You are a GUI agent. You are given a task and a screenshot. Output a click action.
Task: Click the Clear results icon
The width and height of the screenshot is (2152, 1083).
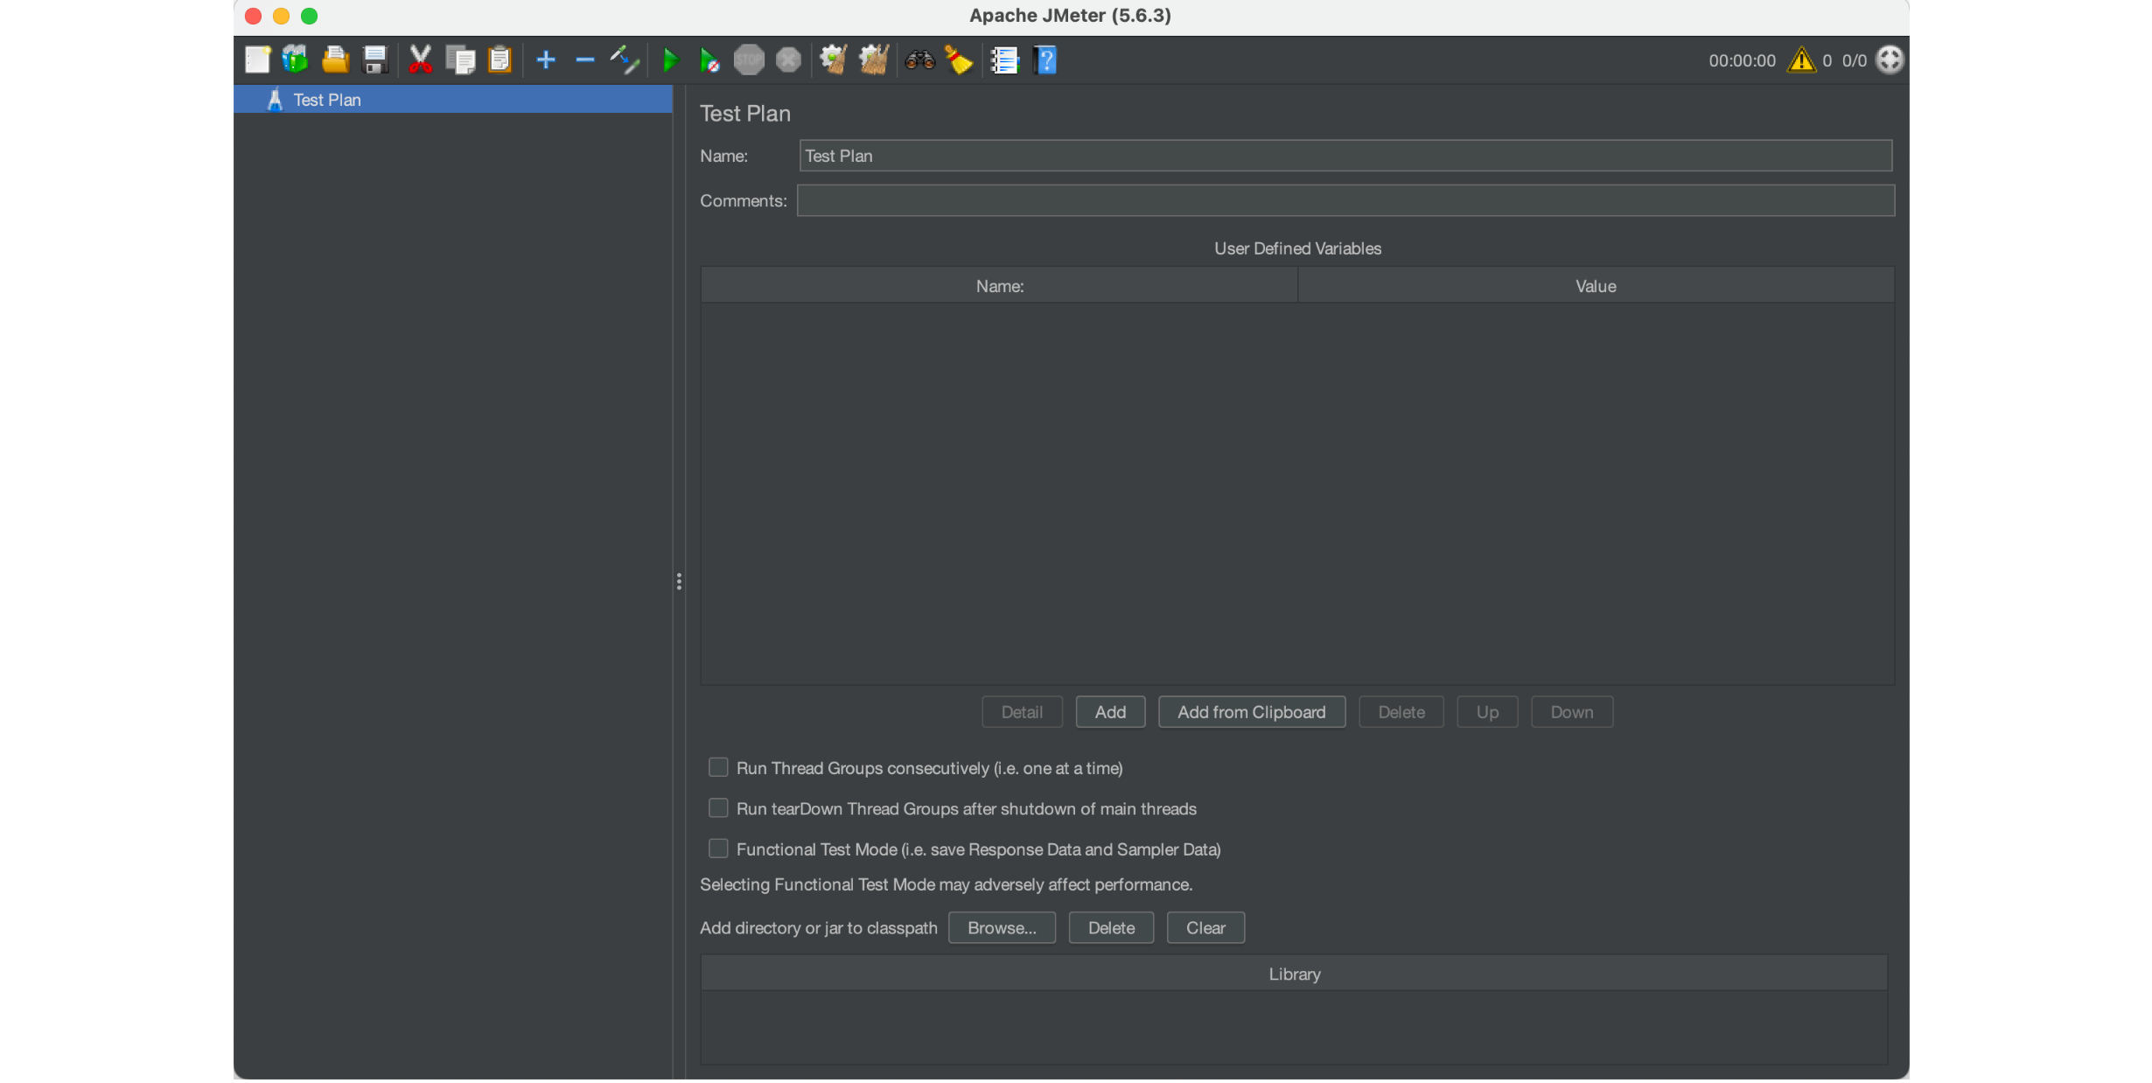834,59
